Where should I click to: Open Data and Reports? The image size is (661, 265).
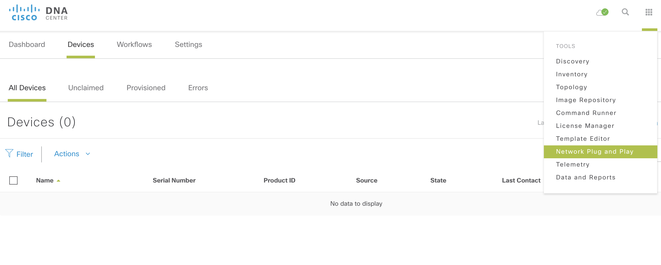click(x=586, y=177)
